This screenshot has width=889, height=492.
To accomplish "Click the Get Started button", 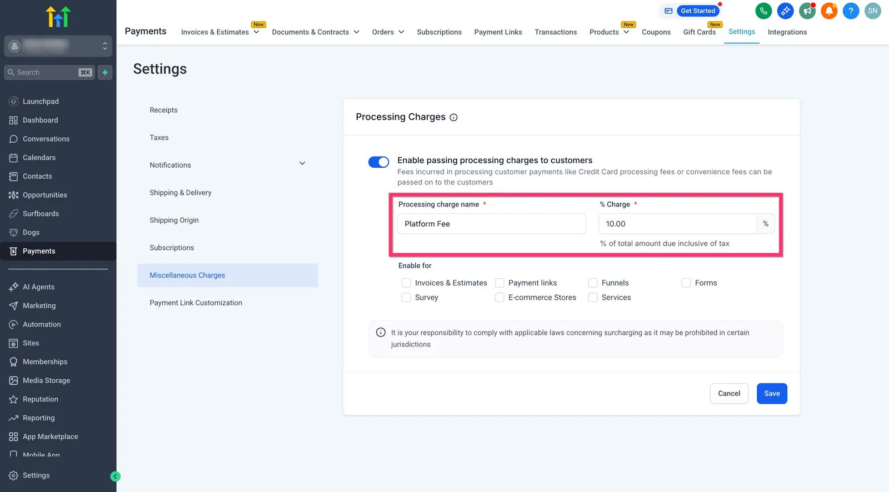I will click(698, 11).
